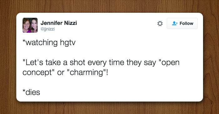Open Jennifer Nizzi's profile picture

30,25
